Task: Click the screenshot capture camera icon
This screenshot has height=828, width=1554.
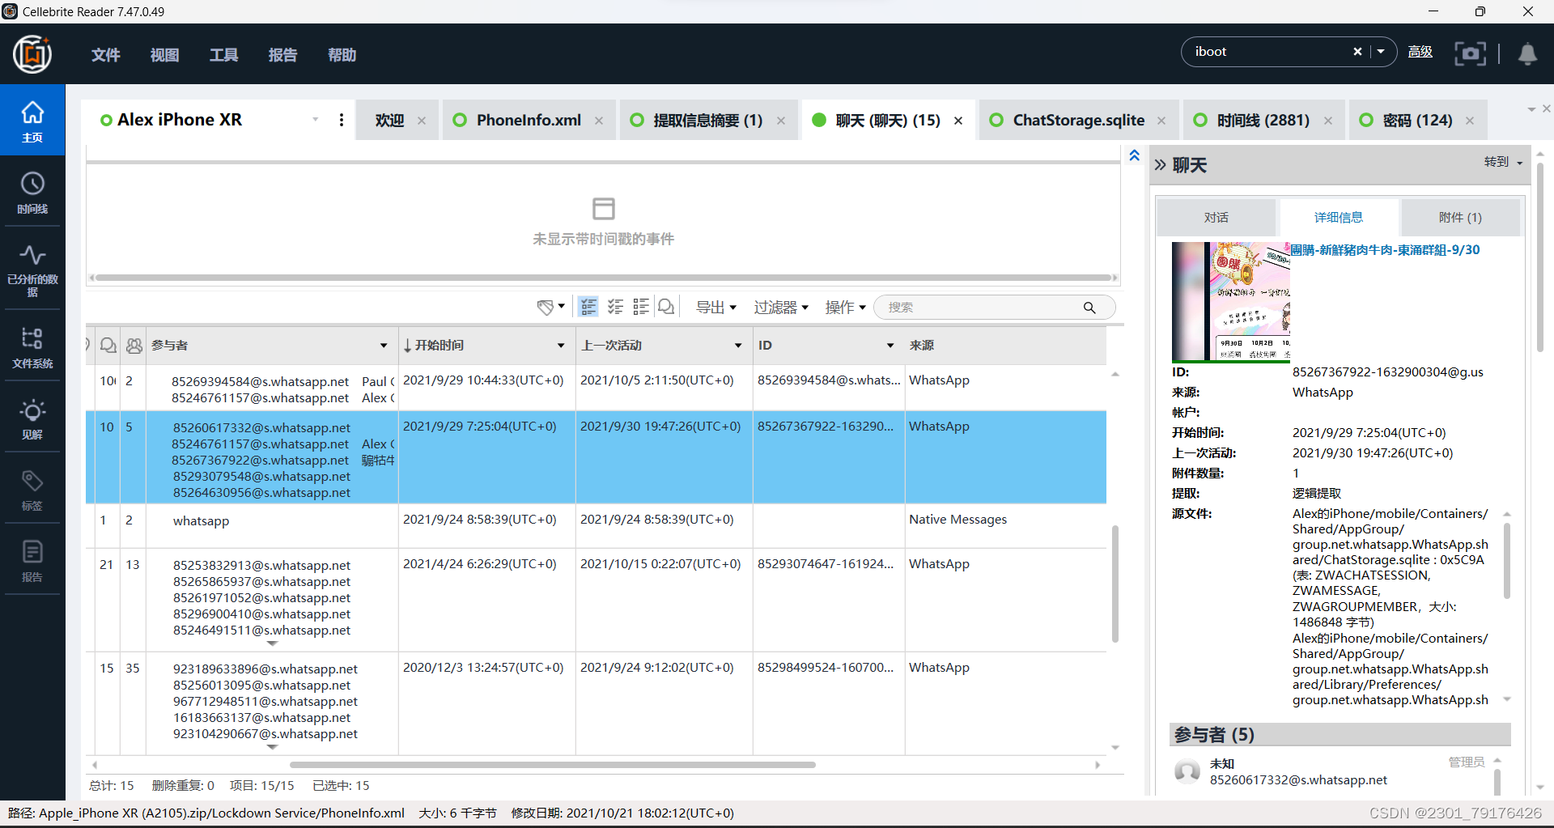Action: coord(1470,53)
